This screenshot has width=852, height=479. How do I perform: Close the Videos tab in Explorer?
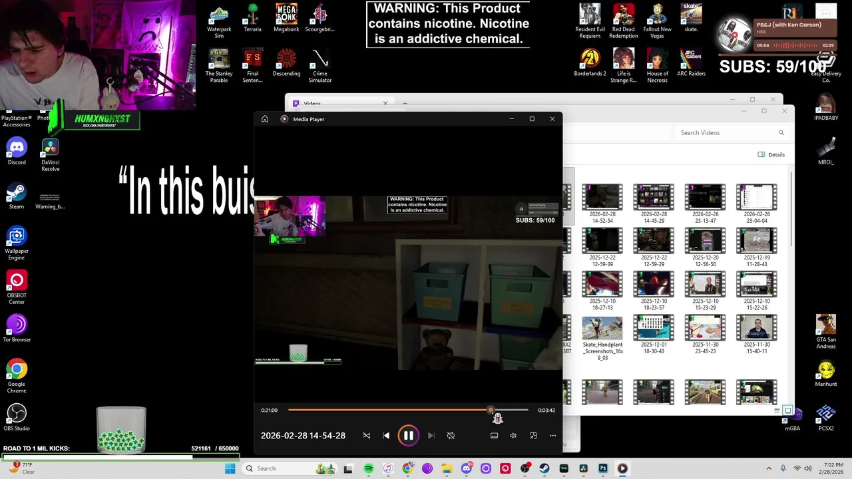[385, 103]
